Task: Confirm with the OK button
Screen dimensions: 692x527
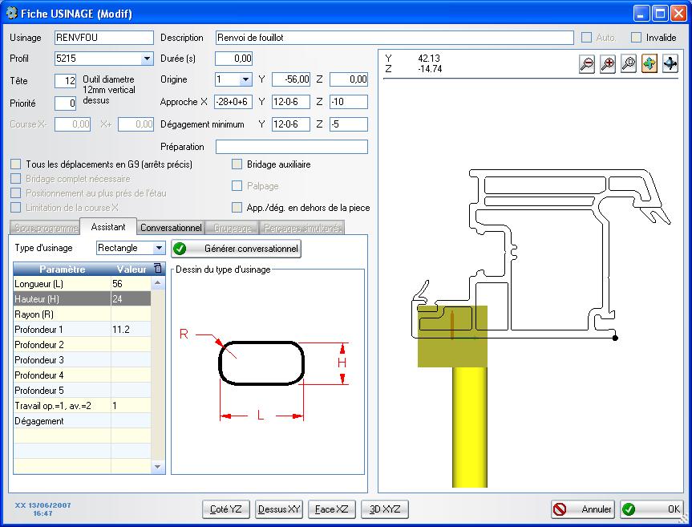Action: pyautogui.click(x=652, y=509)
